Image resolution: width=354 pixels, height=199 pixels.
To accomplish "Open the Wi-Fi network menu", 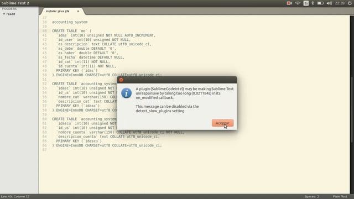I will pyautogui.click(x=298, y=3).
